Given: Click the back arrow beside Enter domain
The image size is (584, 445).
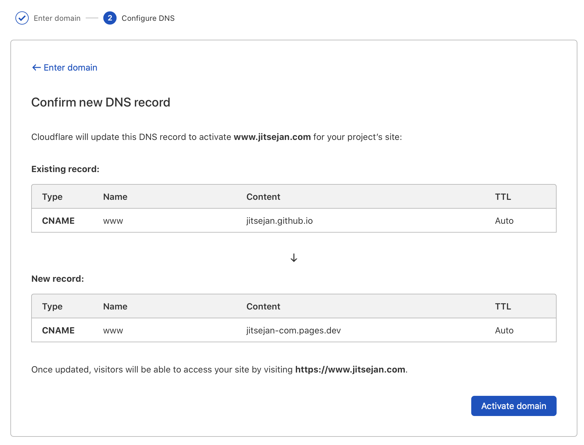Looking at the screenshot, I should (x=37, y=67).
